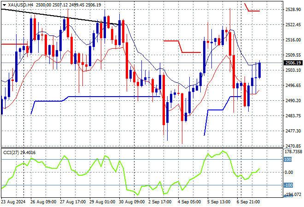Click the 5 Sep 13:00 time label
This screenshot has height=207, width=304.
pyautogui.click(x=219, y=202)
